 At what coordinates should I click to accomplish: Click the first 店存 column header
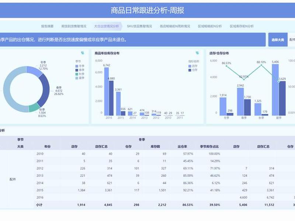(x=74, y=146)
